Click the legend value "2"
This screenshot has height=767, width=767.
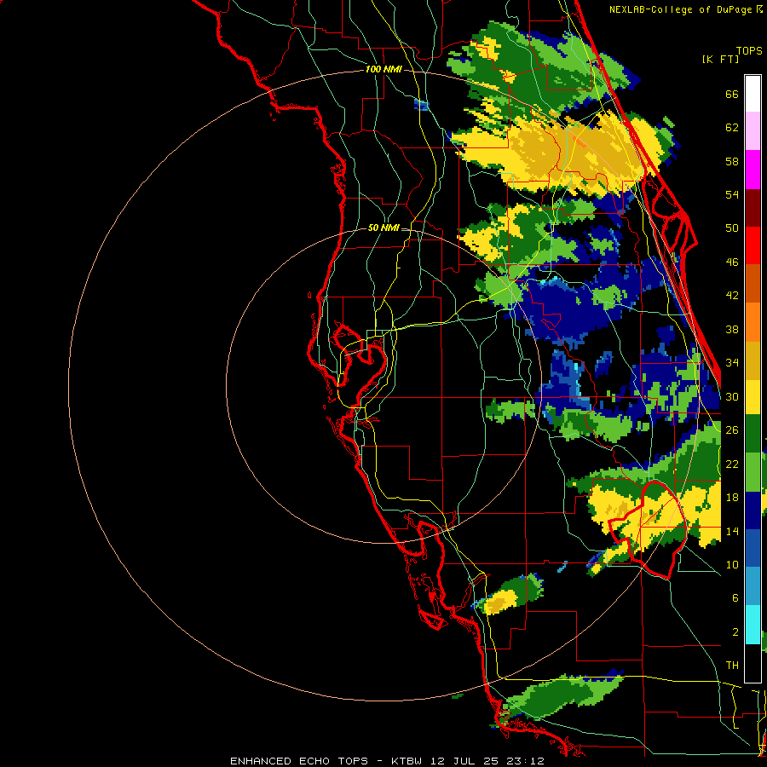click(x=735, y=632)
